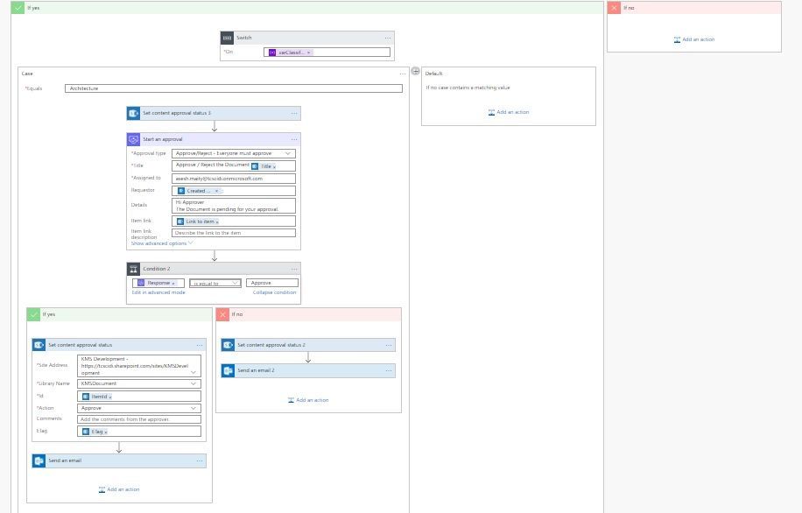Click Add an action under Send an email 2
802x513 pixels.
[x=308, y=400]
